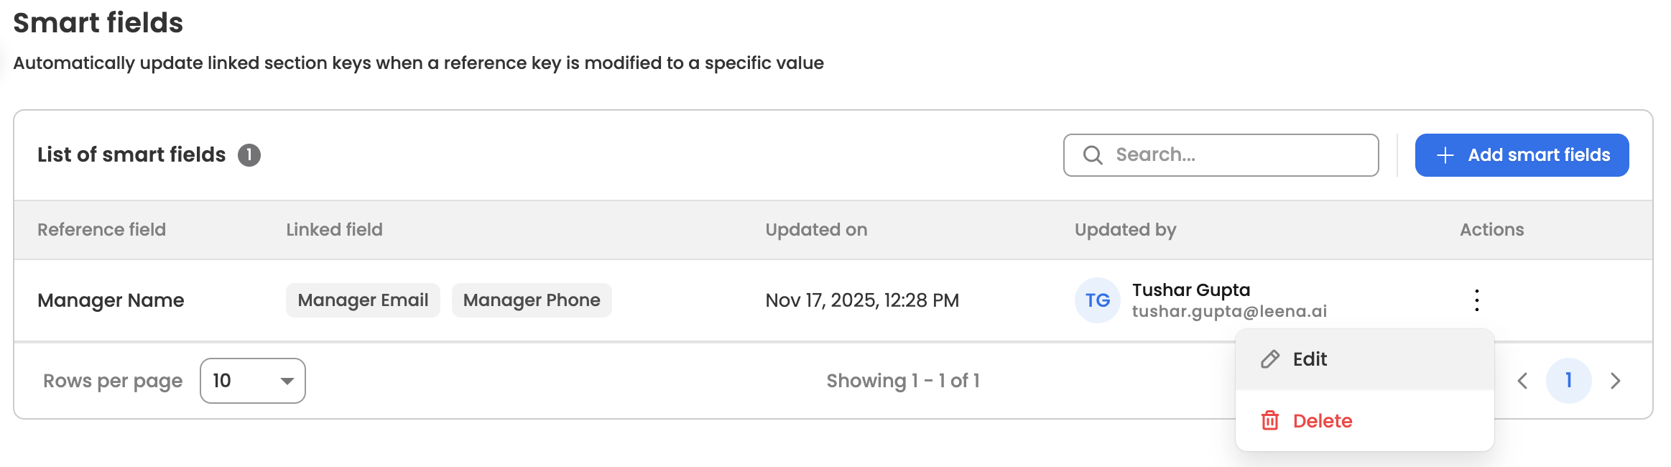
Task: Click the Updated on column header
Action: (x=816, y=230)
